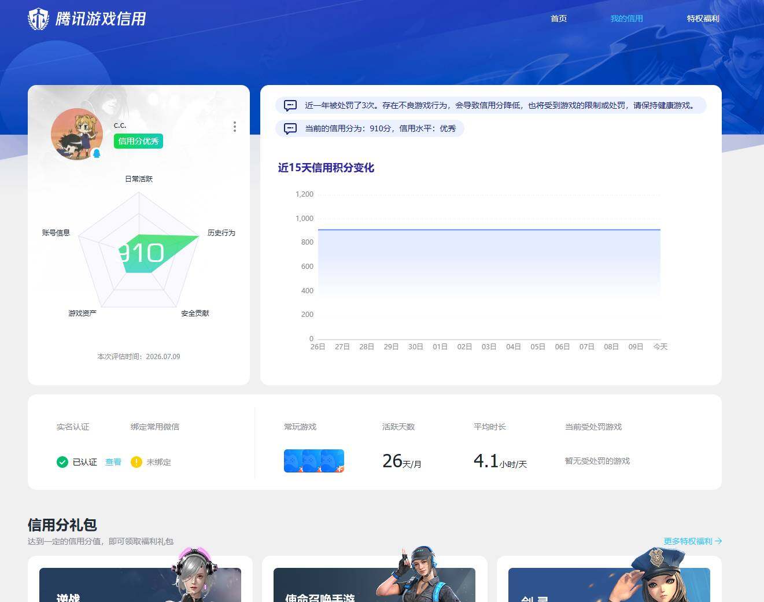This screenshot has width=764, height=602.
Task: Click the 游戏资产 radar chart label
Action: [x=82, y=313]
